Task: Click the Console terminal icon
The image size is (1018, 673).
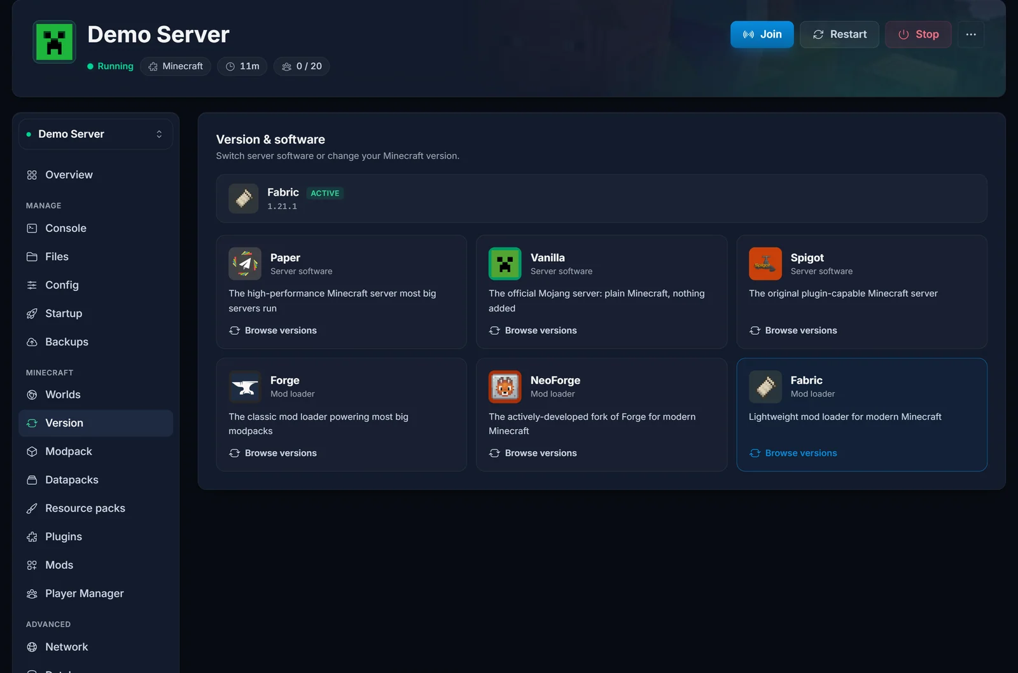Action: click(x=32, y=228)
